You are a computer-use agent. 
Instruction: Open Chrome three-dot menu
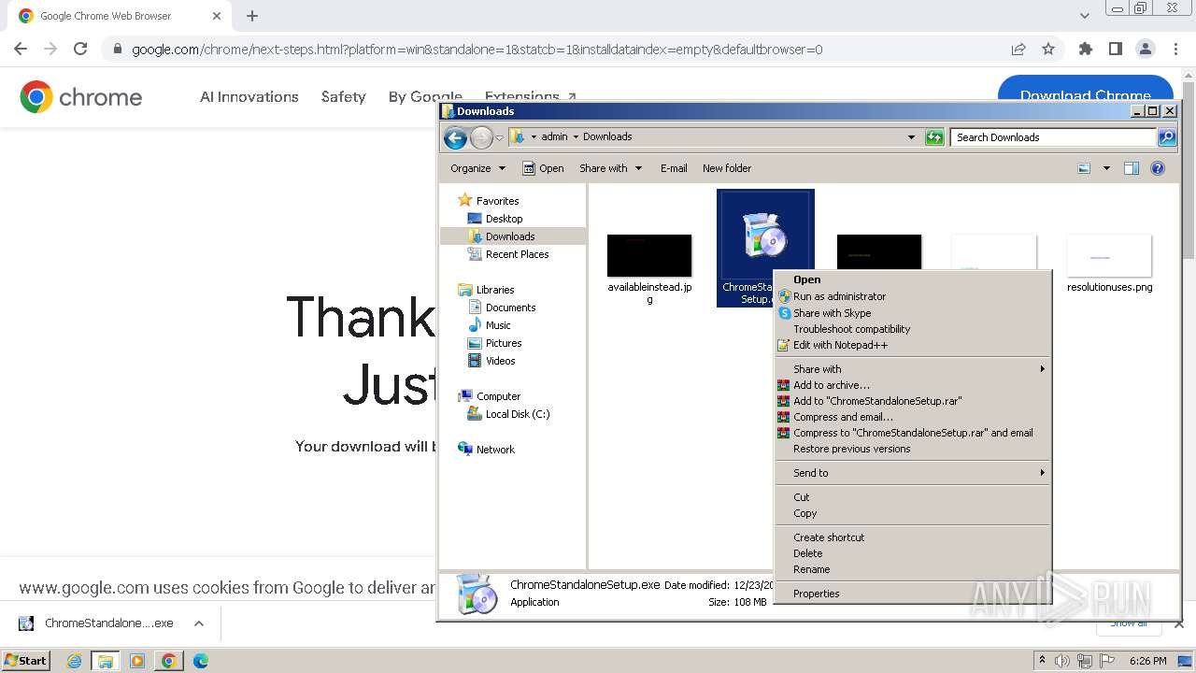pyautogui.click(x=1175, y=50)
